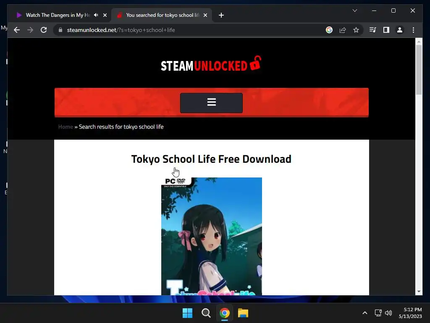Show hidden system tray icons

click(x=365, y=313)
